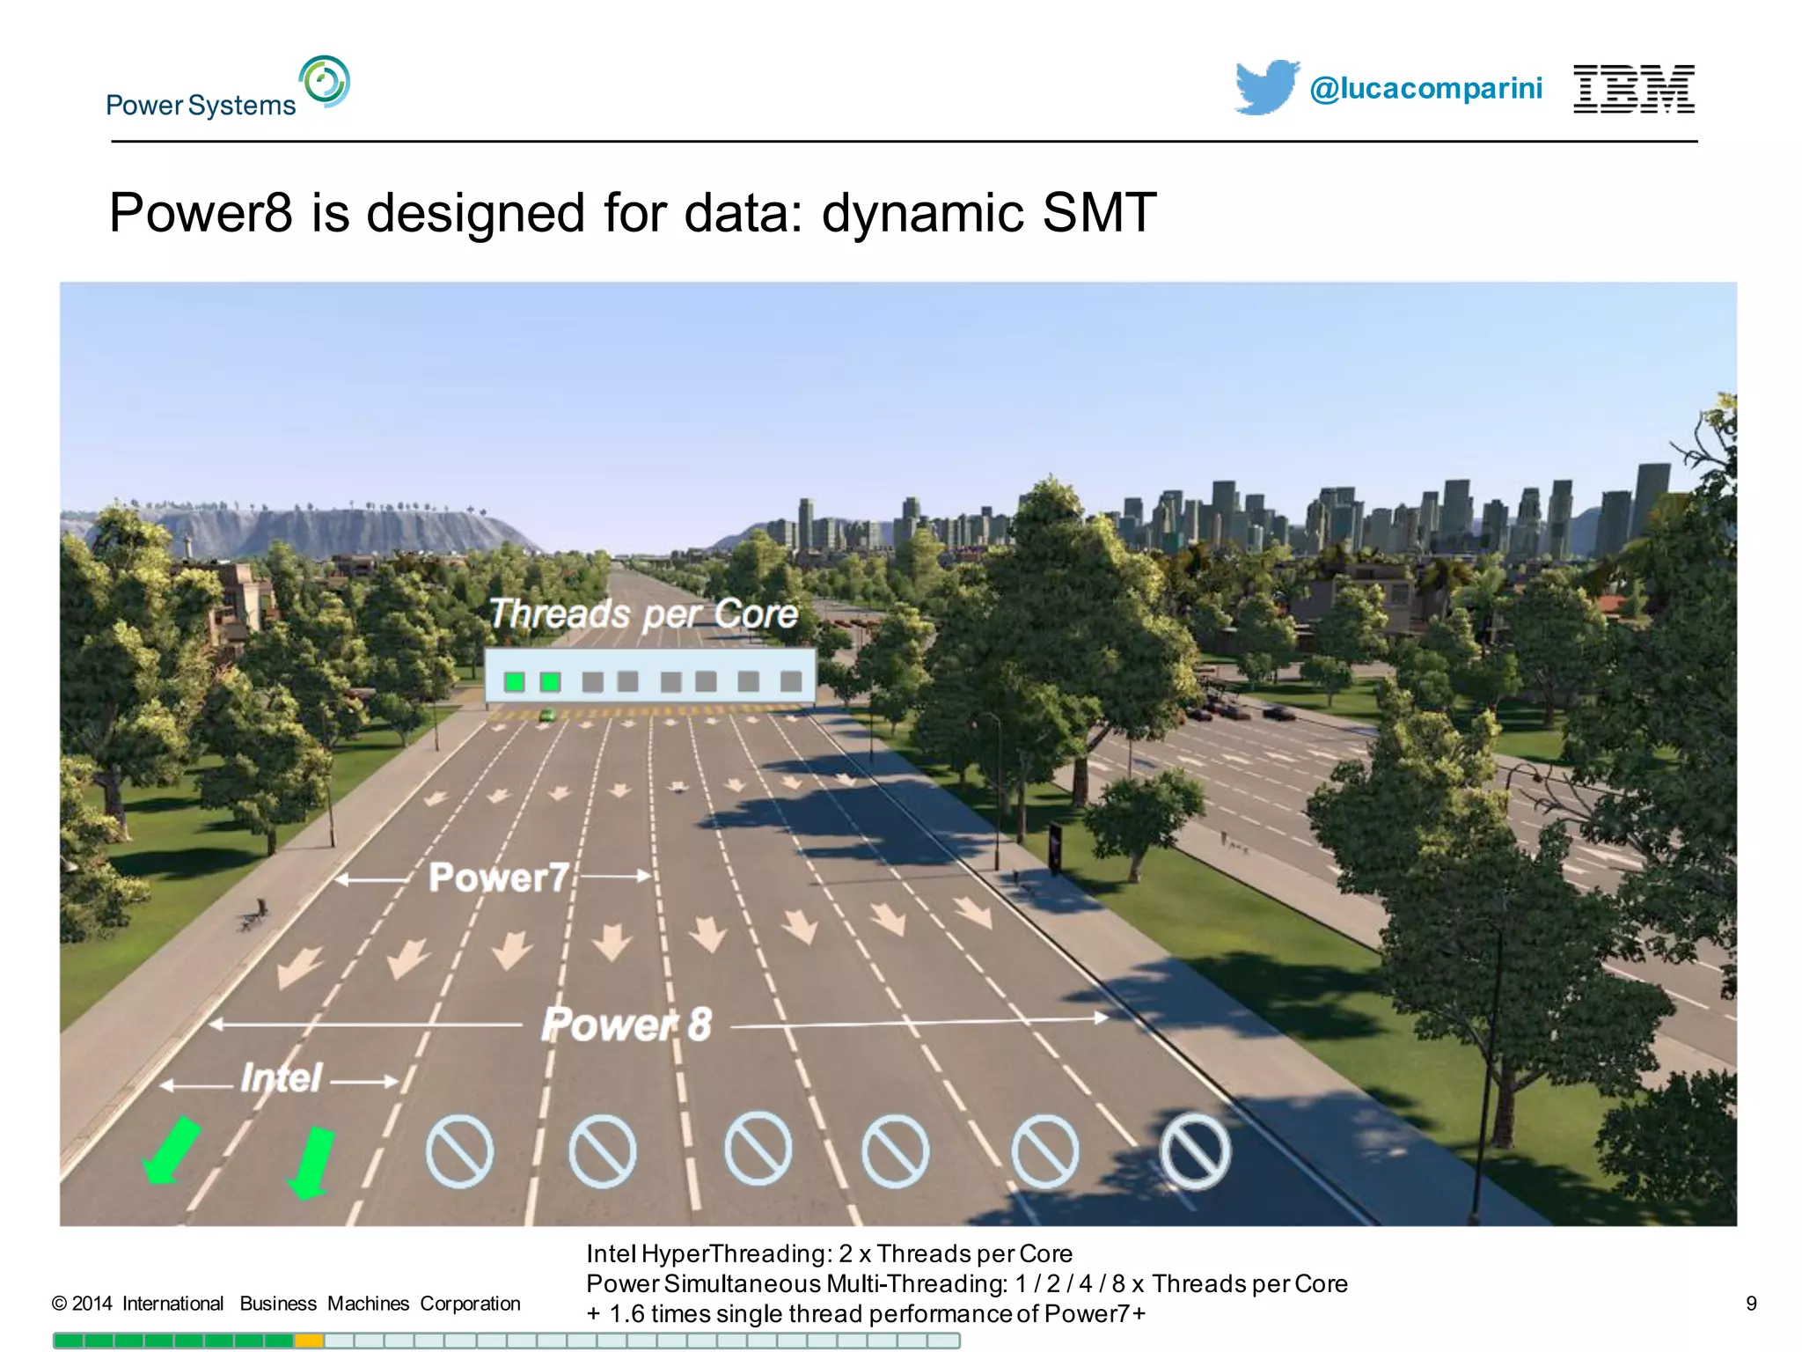Click the 'Power 8' label on the road
This screenshot has height=1352, width=1802.
(626, 1025)
